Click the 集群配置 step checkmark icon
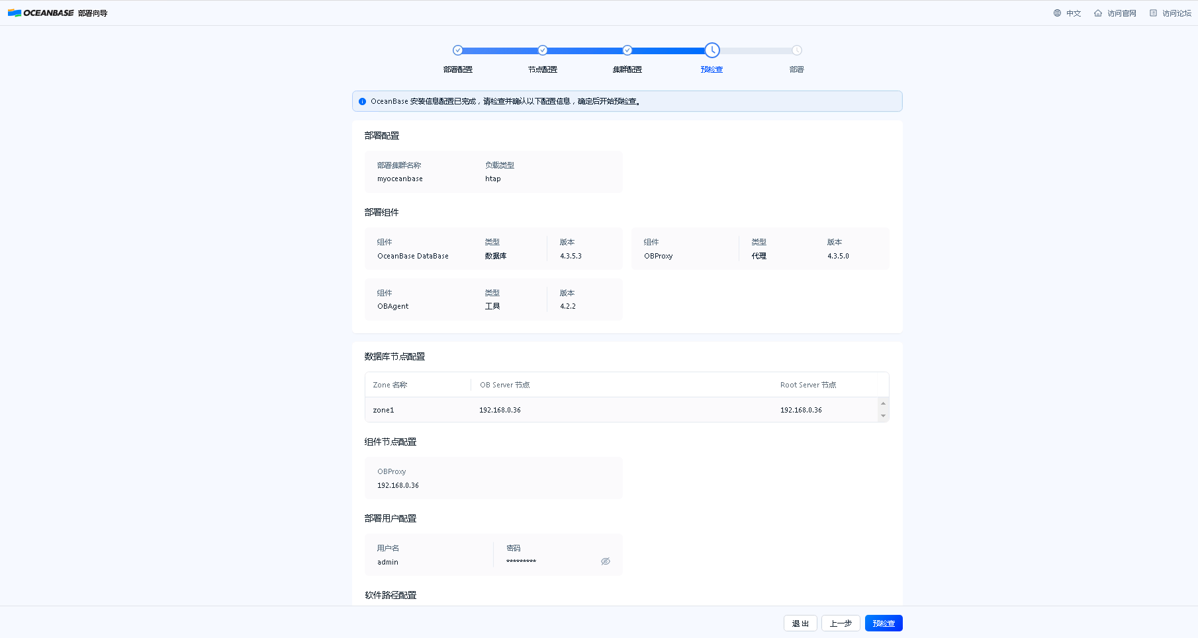Viewport: 1198px width, 638px height. pyautogui.click(x=627, y=50)
